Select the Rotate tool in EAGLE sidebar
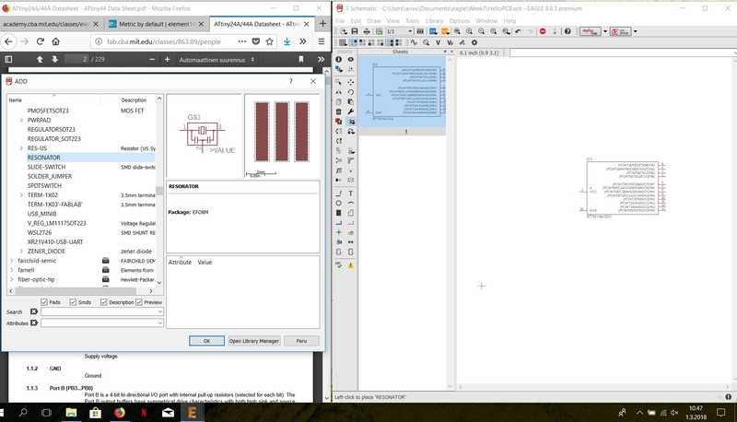 [351, 92]
